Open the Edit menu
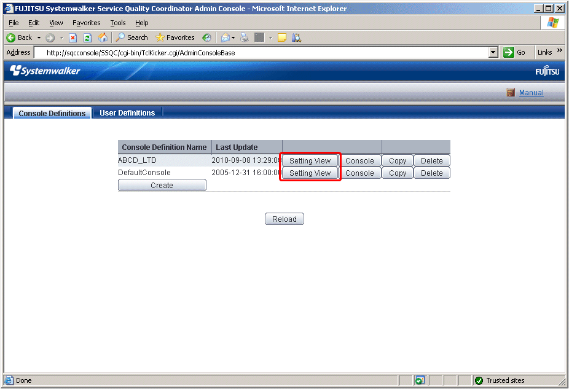The width and height of the screenshot is (569, 389). (34, 23)
